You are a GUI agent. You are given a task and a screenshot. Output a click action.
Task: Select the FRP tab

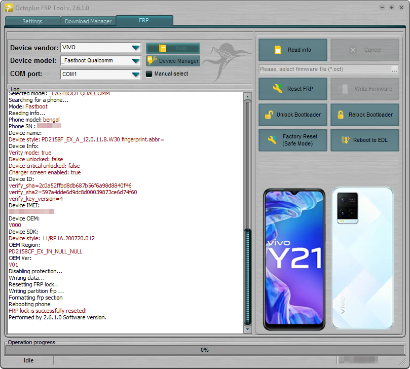(144, 20)
